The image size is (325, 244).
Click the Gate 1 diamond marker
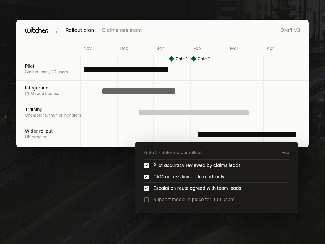pyautogui.click(x=171, y=59)
